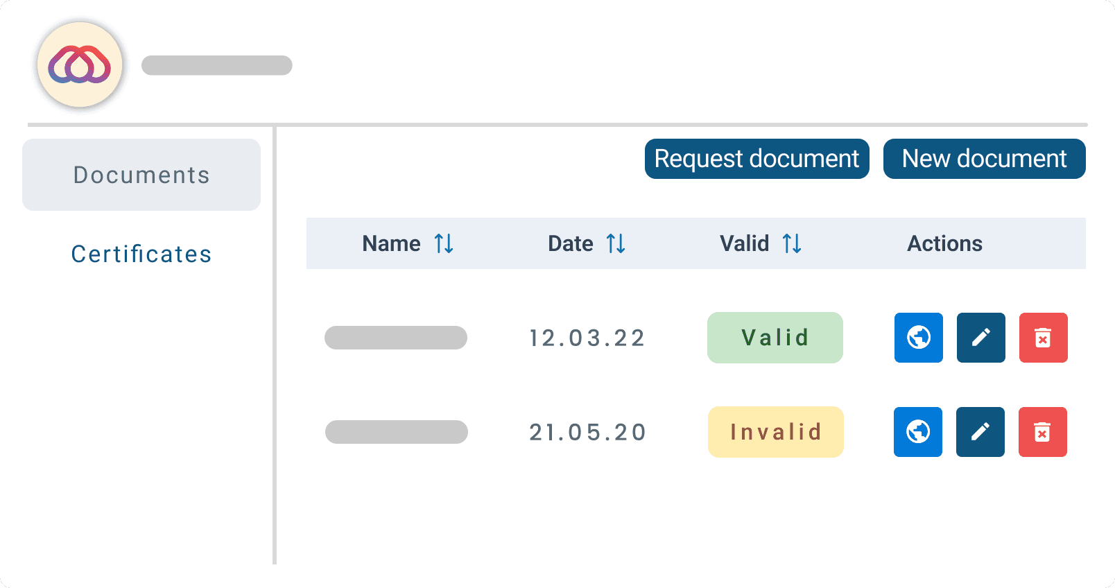
Task: Click the globe icon for the Valid document
Action: coord(918,338)
